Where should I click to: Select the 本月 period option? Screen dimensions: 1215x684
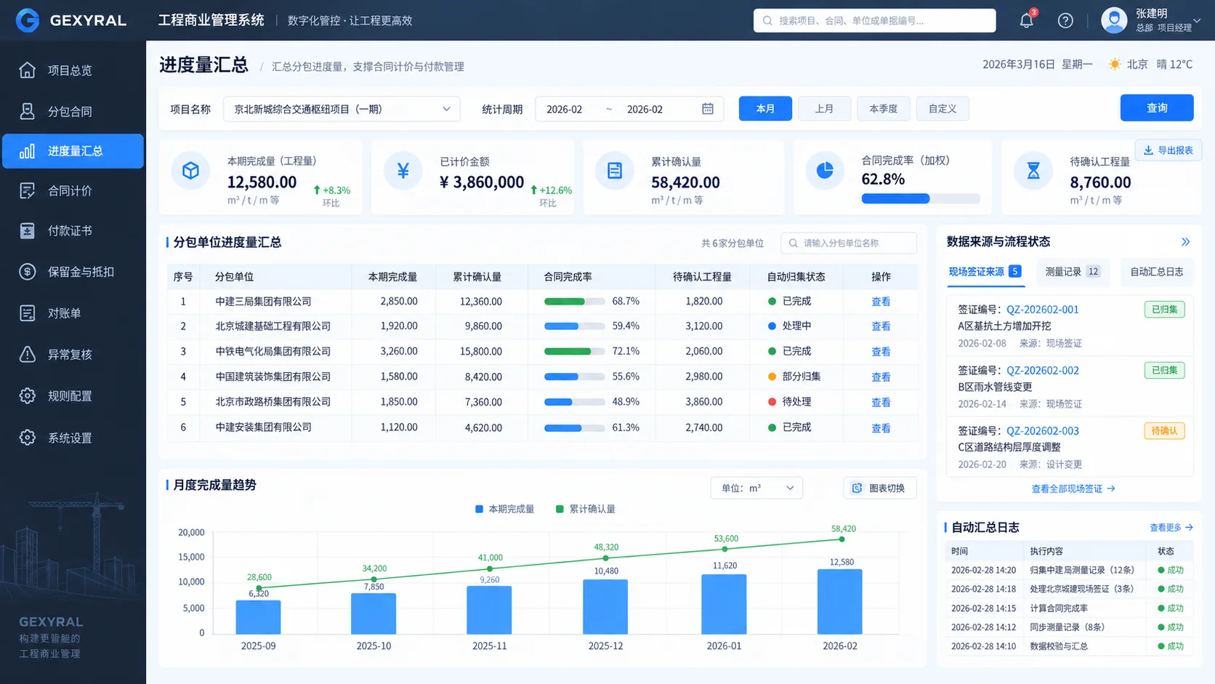(x=765, y=108)
